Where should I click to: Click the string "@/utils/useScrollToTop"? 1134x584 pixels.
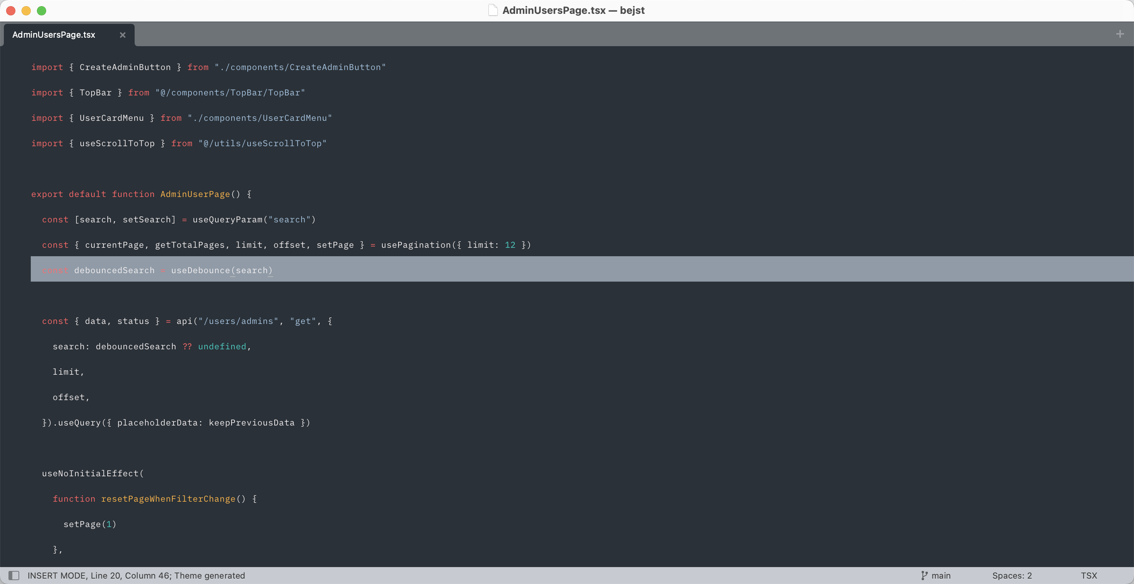[262, 143]
